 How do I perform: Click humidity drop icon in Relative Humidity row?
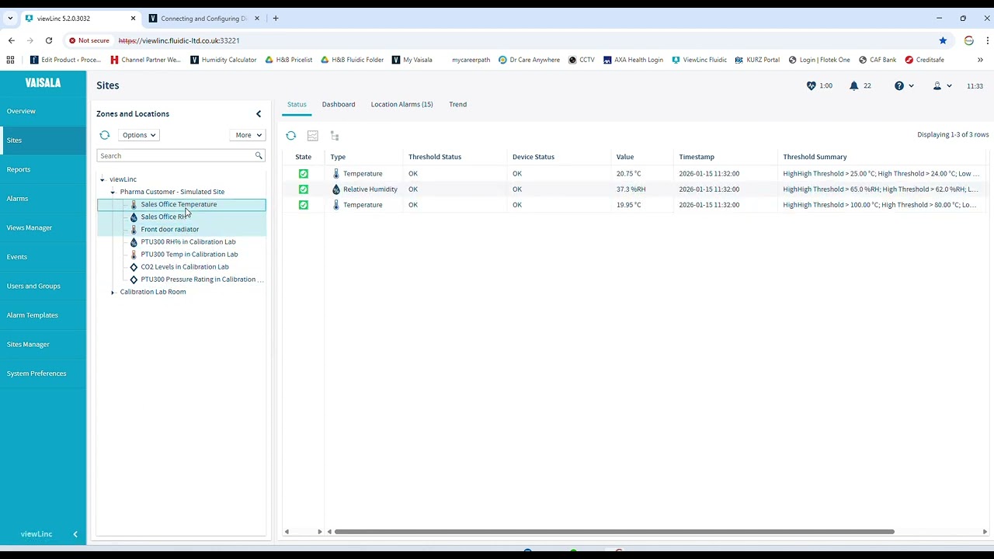[336, 189]
